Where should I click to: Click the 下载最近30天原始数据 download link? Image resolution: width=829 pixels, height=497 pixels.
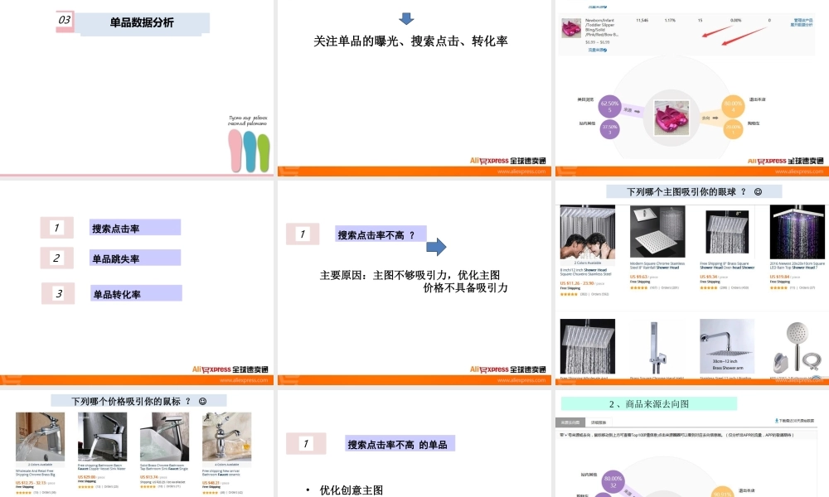click(796, 421)
